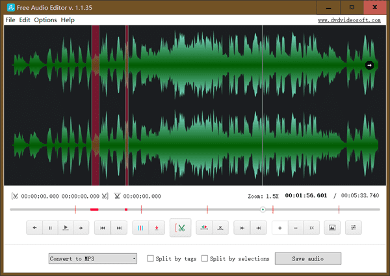Image resolution: width=390 pixels, height=276 pixels.
Task: Click the green scissors cut button
Action: coord(180,228)
